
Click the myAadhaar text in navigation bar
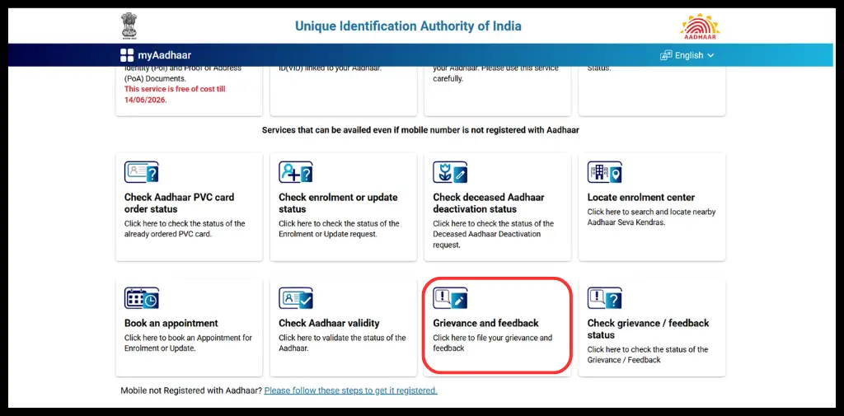pos(164,55)
